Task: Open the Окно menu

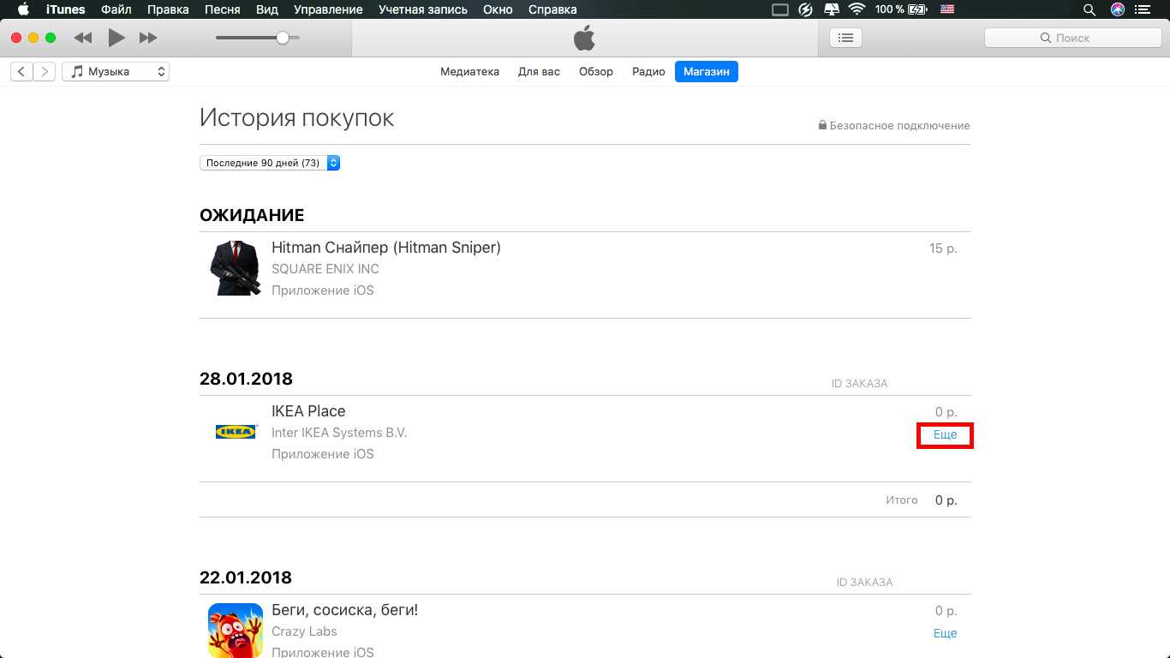Action: 498,9
